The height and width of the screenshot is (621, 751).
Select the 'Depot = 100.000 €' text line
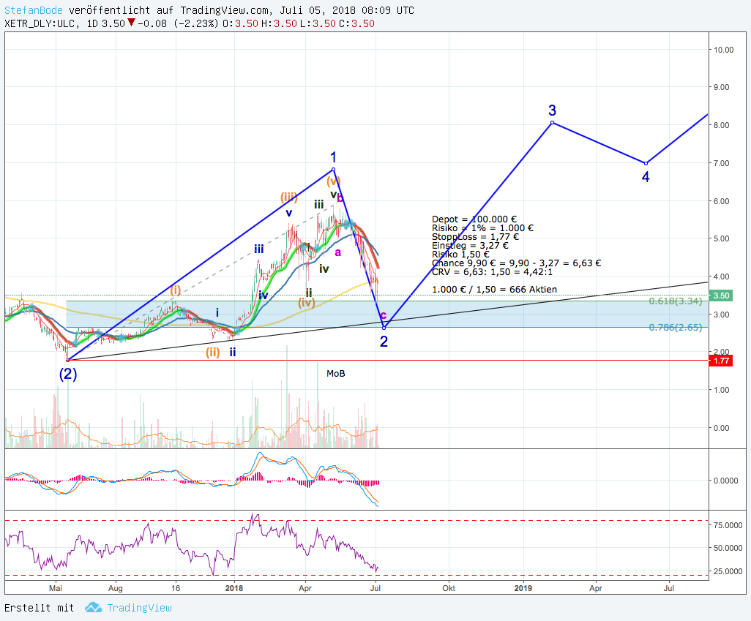pos(474,219)
